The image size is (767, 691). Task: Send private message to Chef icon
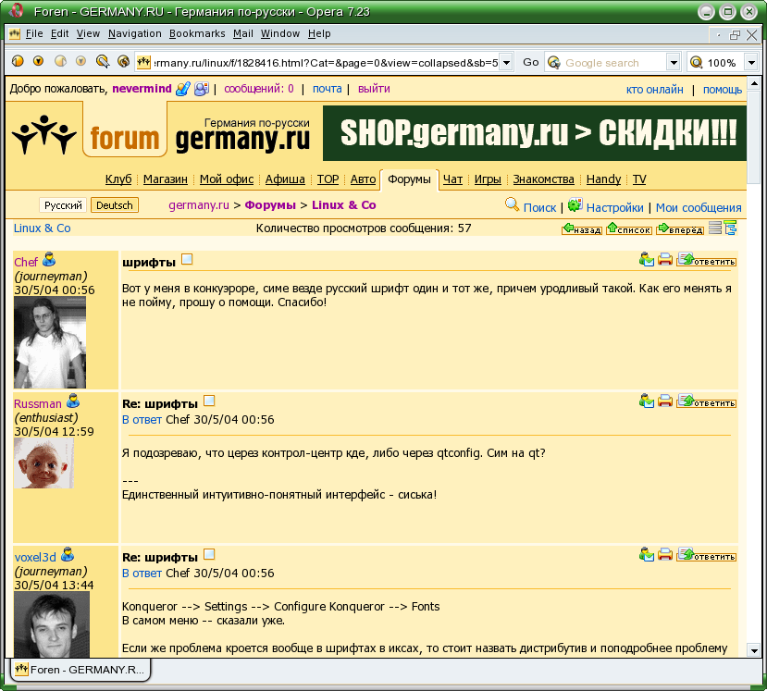(647, 259)
